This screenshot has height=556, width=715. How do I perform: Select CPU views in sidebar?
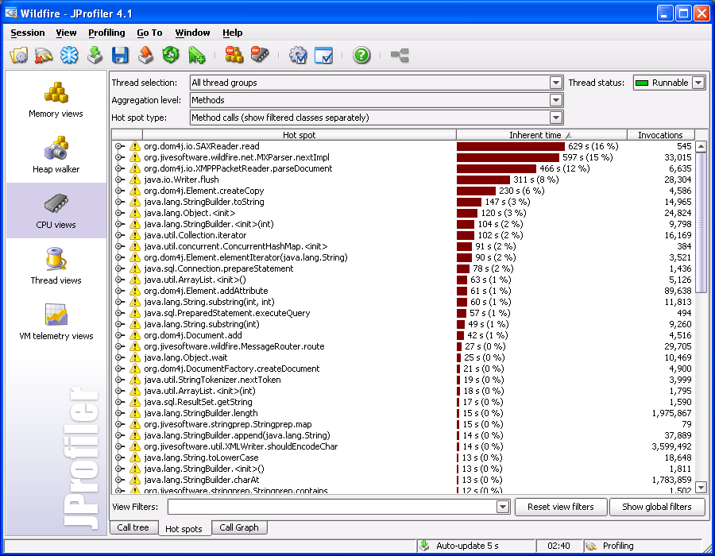coord(56,210)
